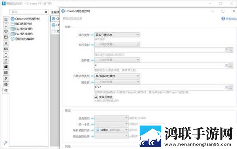Select the globe network icon in sidebar
The width and height of the screenshot is (237, 149).
click(6, 85)
